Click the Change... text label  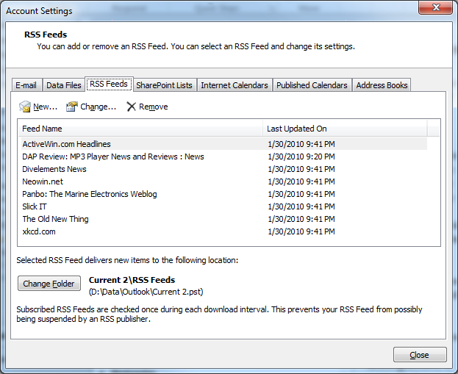coord(99,107)
